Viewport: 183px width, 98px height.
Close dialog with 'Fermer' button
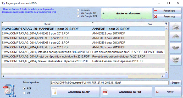pos(168,92)
